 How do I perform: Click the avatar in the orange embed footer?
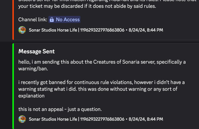tap(22, 30)
